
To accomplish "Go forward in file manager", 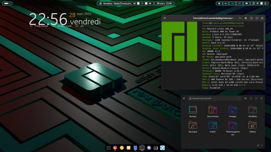I will point(190,145).
